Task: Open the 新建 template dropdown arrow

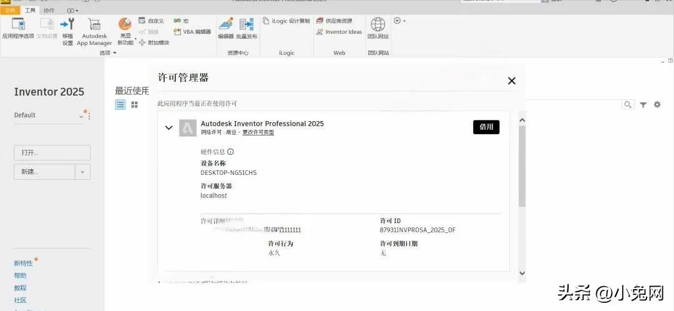Action: (x=82, y=172)
